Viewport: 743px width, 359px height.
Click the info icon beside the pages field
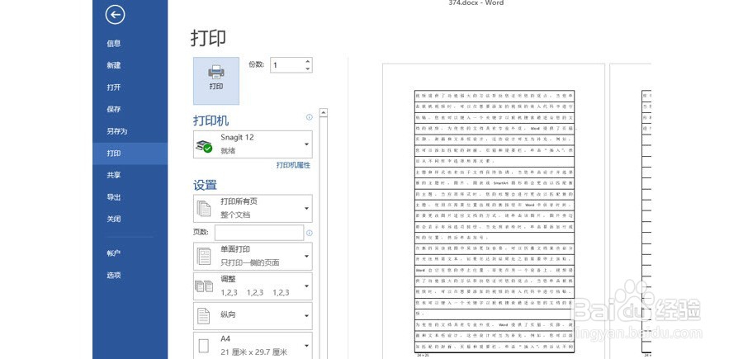(x=310, y=233)
